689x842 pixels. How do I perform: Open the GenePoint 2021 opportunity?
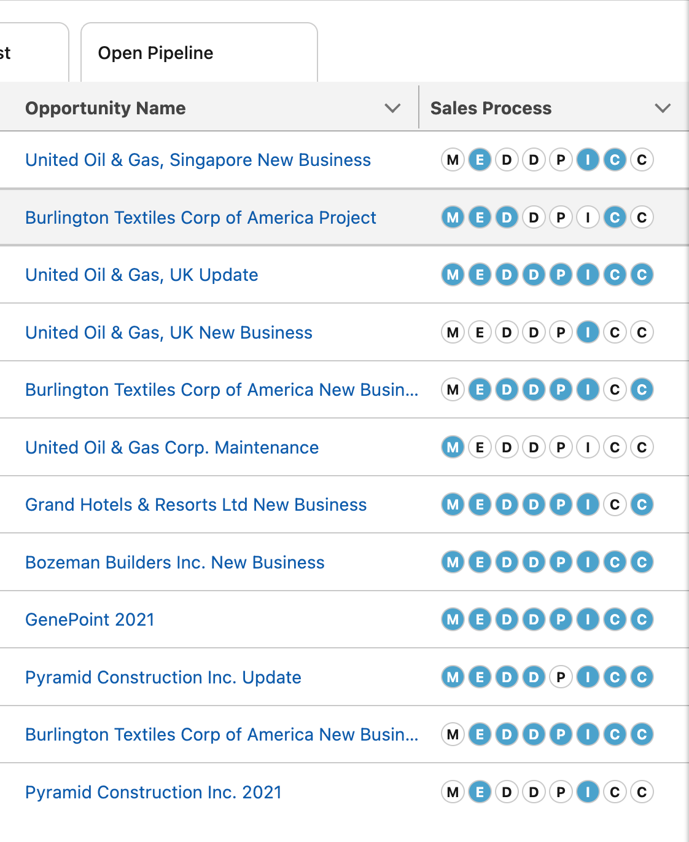tap(90, 620)
